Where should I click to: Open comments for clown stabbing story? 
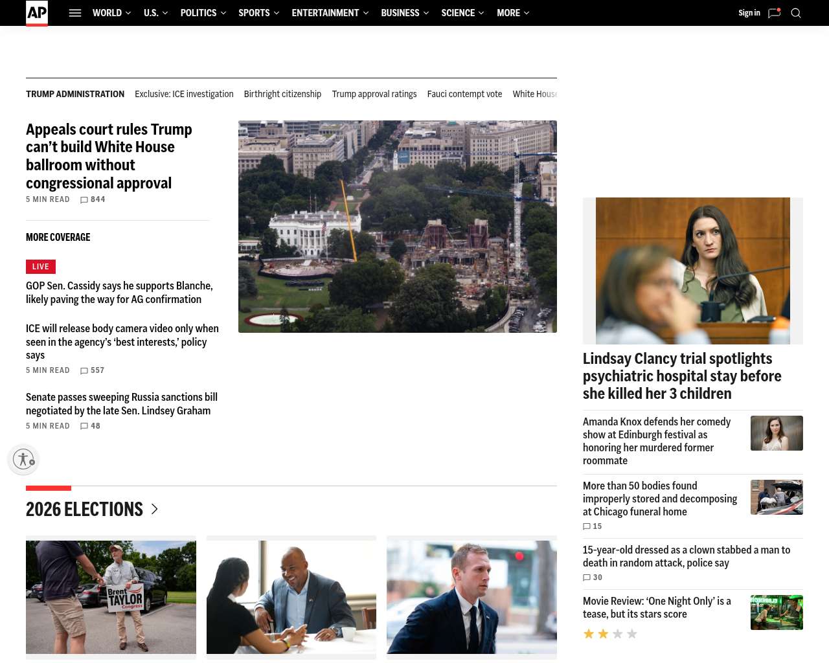tap(593, 578)
